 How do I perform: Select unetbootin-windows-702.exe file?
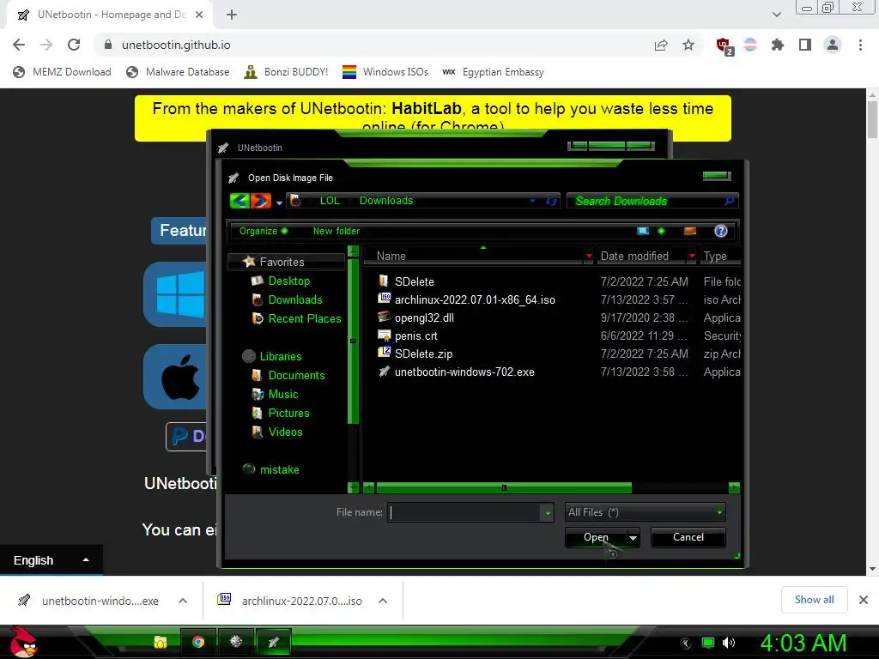pos(464,372)
